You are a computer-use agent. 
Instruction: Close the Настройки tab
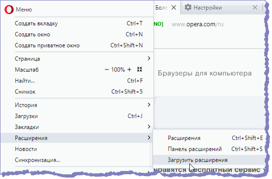(x=255, y=8)
